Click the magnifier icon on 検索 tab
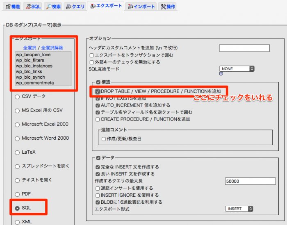This screenshot has width=287, height=225. pyautogui.click(x=49, y=7)
